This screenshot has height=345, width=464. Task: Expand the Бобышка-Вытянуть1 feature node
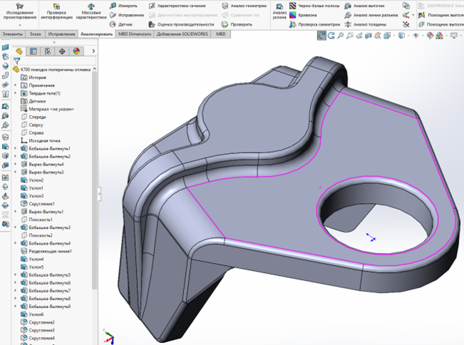pos(16,148)
